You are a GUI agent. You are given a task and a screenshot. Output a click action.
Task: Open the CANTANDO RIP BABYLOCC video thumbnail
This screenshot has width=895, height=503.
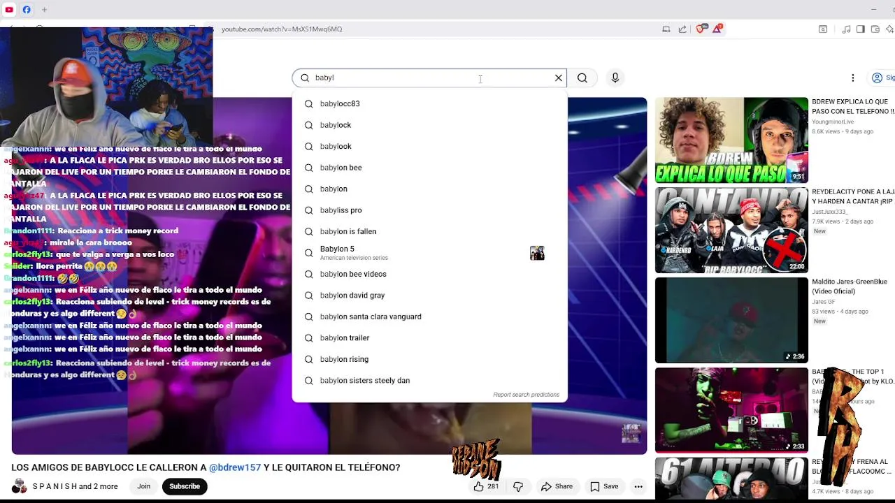[x=731, y=230]
